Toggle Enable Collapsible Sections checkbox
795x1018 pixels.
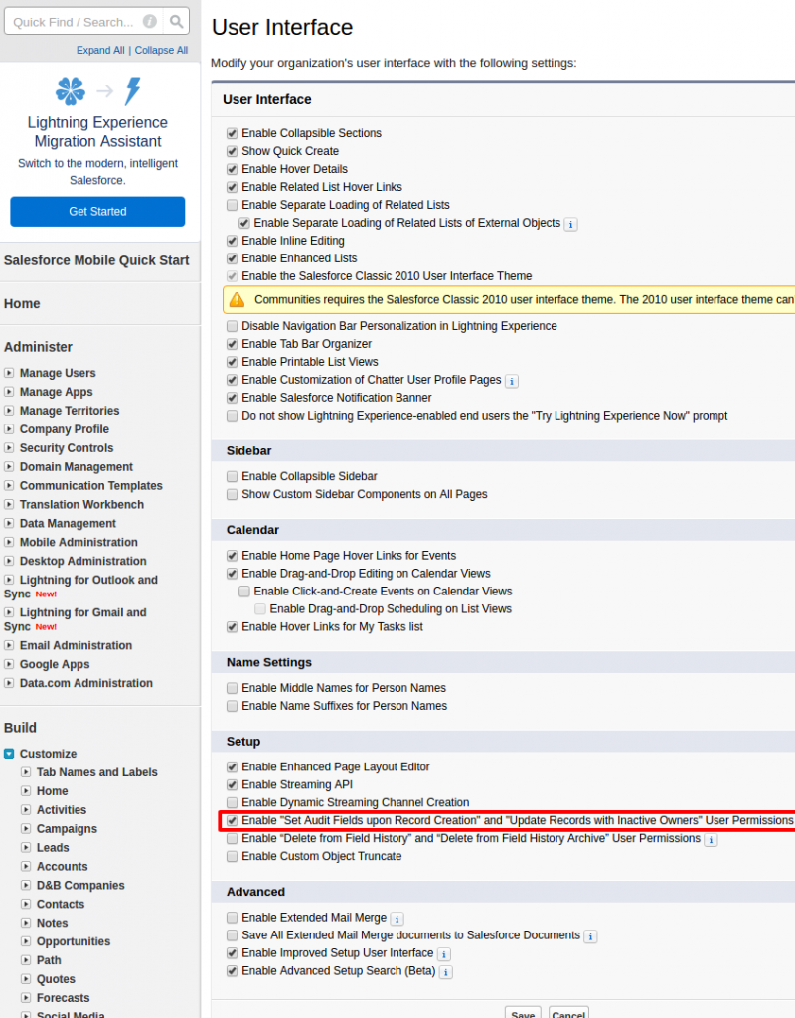(232, 134)
